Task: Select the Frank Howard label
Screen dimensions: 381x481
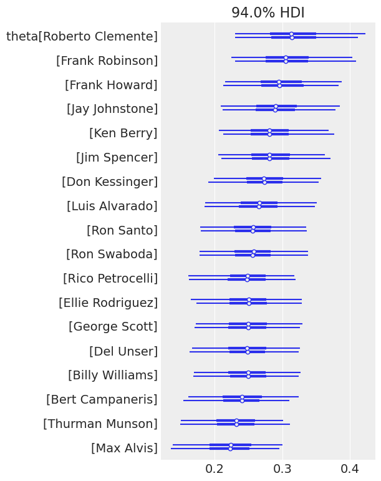Action: click(111, 85)
